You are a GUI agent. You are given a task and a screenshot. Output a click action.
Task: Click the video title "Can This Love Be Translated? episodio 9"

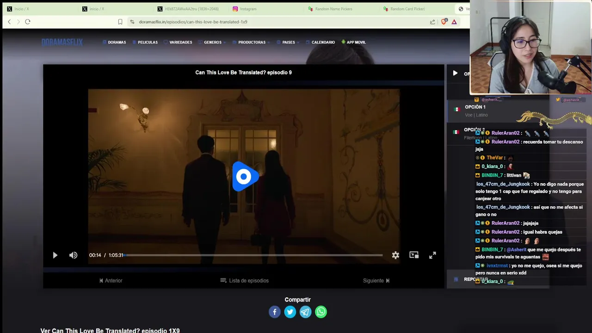pos(243,73)
